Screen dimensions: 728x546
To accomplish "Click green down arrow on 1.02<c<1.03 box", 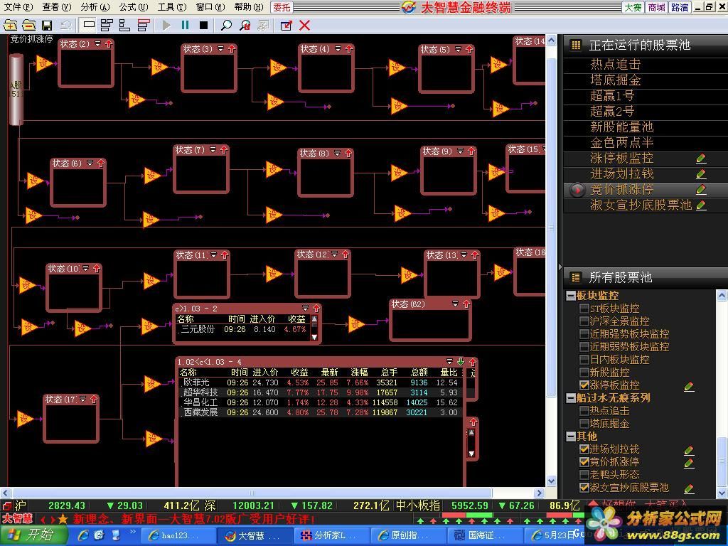I will (x=461, y=361).
